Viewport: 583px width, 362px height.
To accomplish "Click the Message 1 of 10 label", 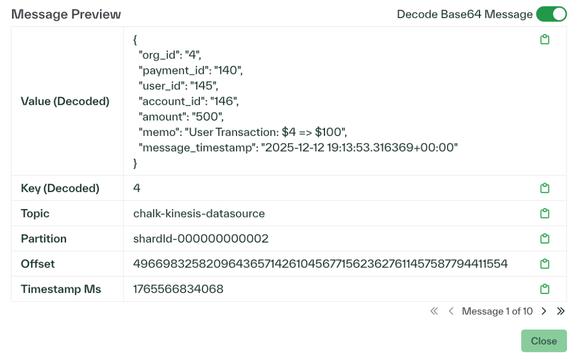I will [497, 311].
